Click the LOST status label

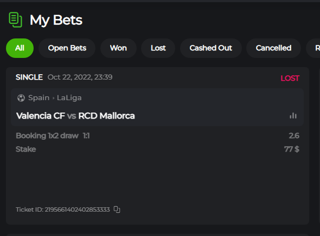(290, 78)
